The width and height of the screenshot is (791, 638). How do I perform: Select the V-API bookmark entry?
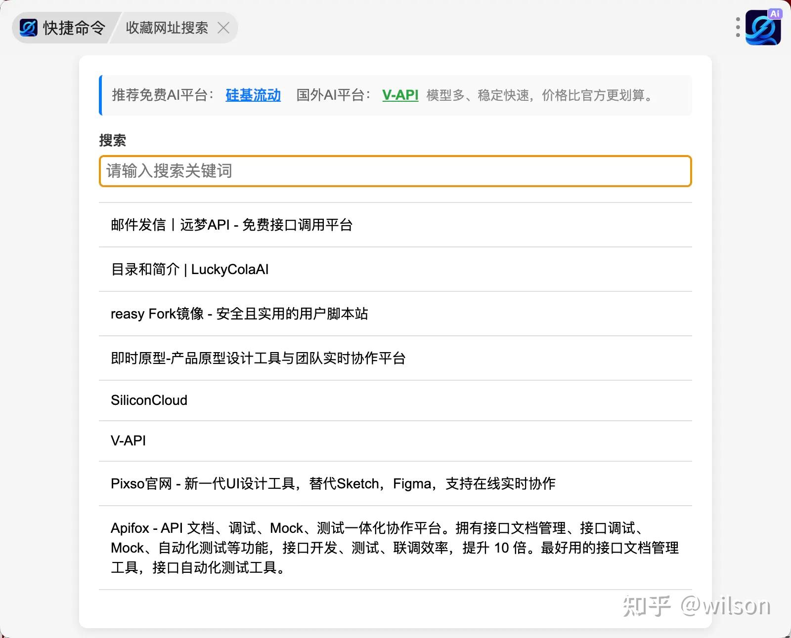point(128,440)
